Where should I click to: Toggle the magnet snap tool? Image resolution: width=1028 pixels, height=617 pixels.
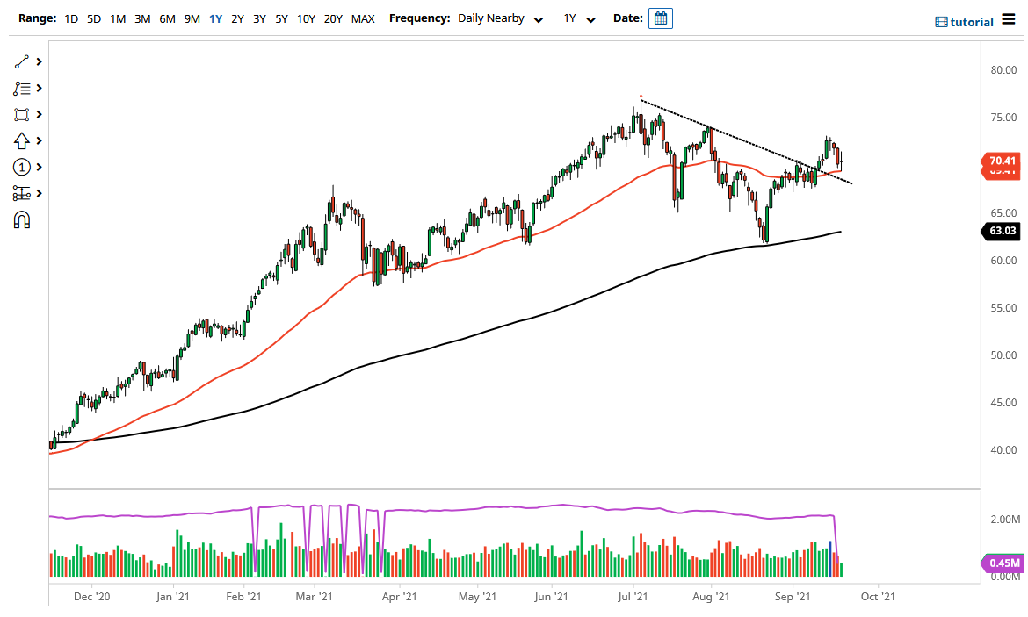pyautogui.click(x=21, y=220)
